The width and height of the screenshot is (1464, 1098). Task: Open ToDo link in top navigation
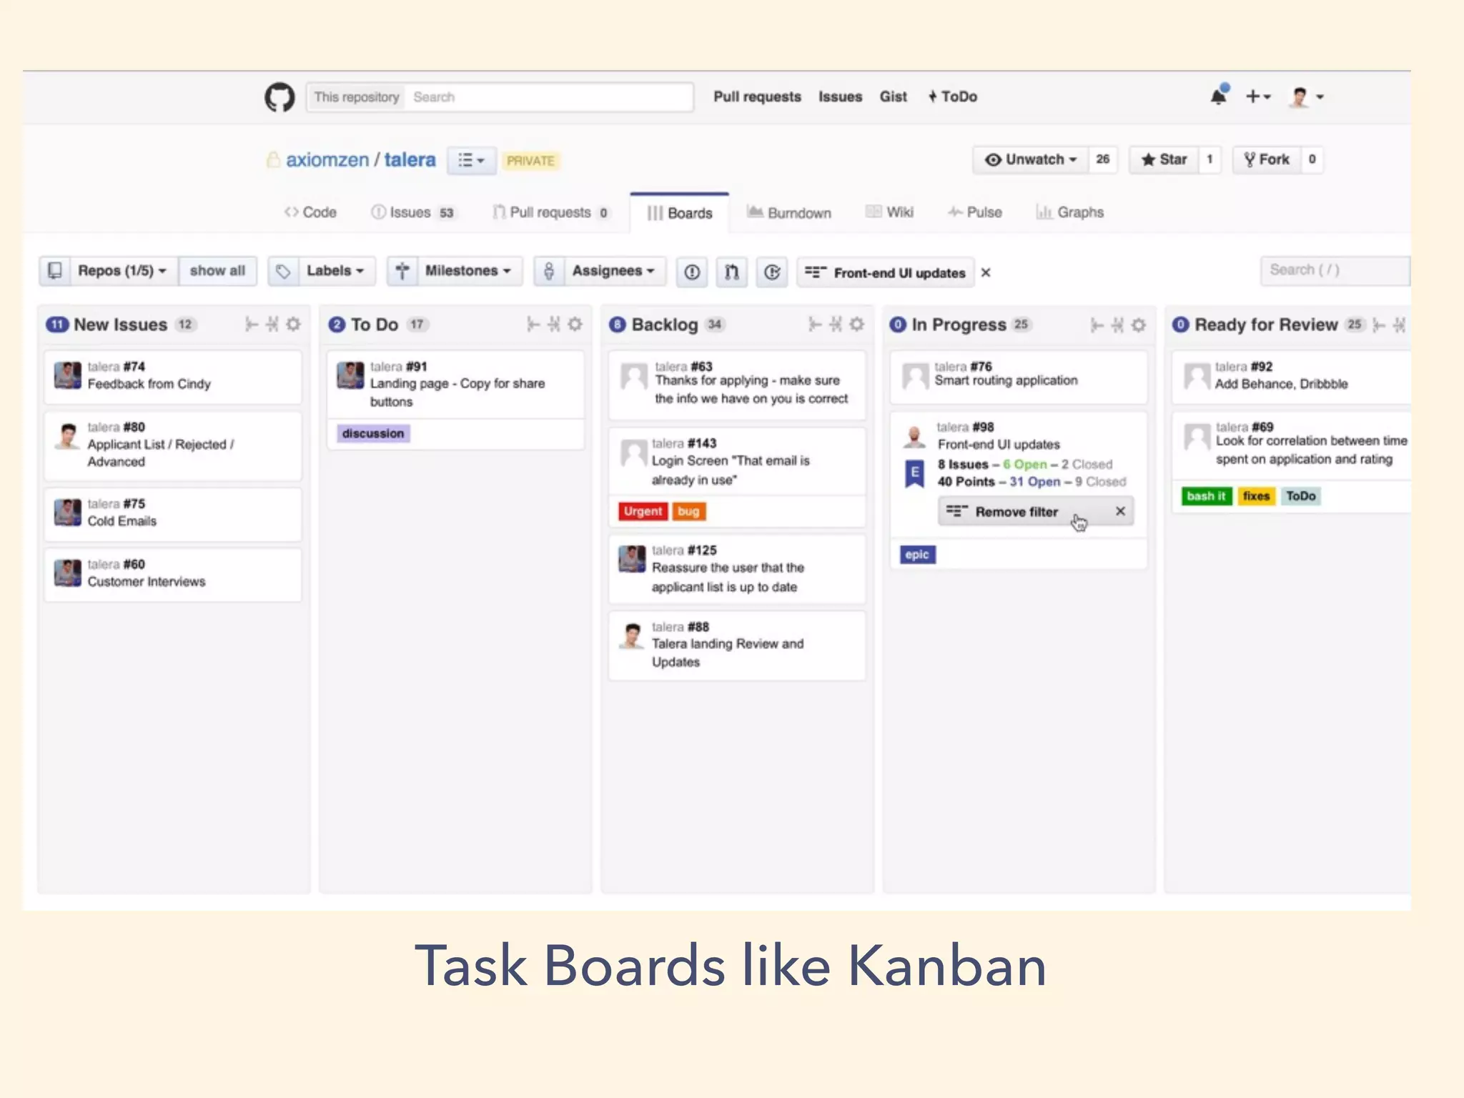[x=952, y=97]
